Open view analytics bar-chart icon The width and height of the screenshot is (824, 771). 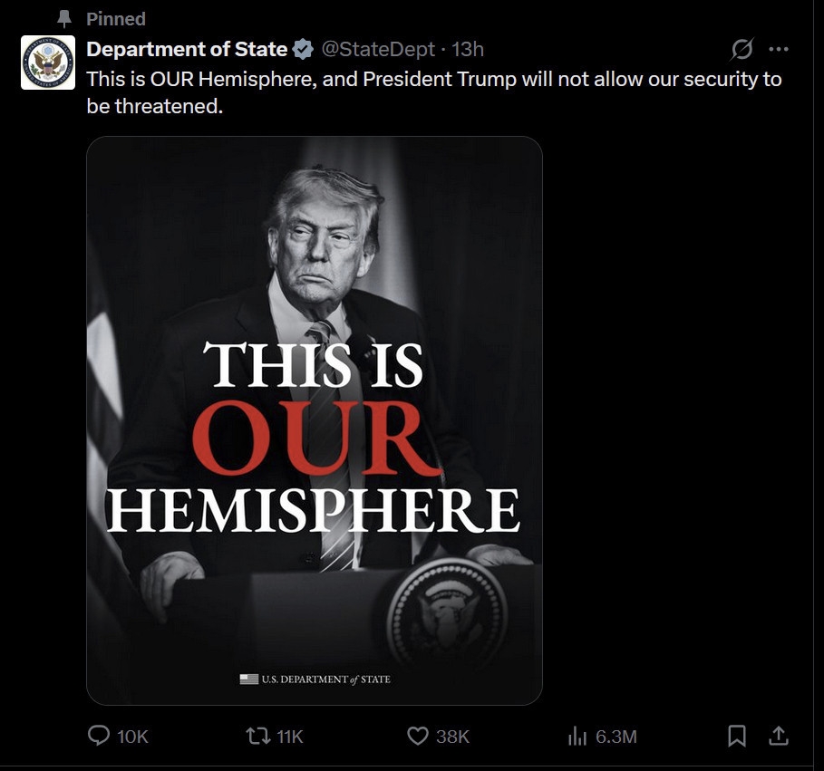tap(577, 736)
